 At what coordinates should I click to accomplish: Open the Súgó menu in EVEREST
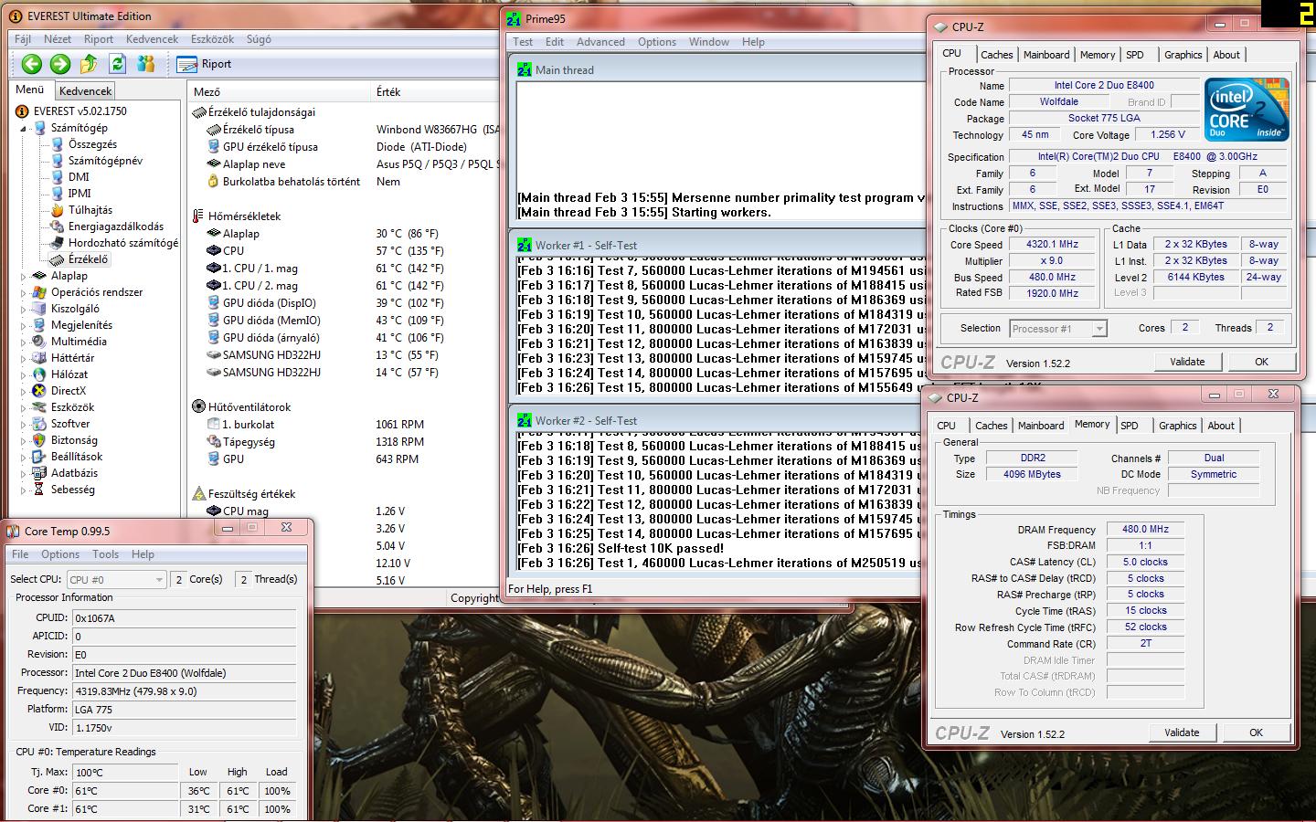pos(259,39)
